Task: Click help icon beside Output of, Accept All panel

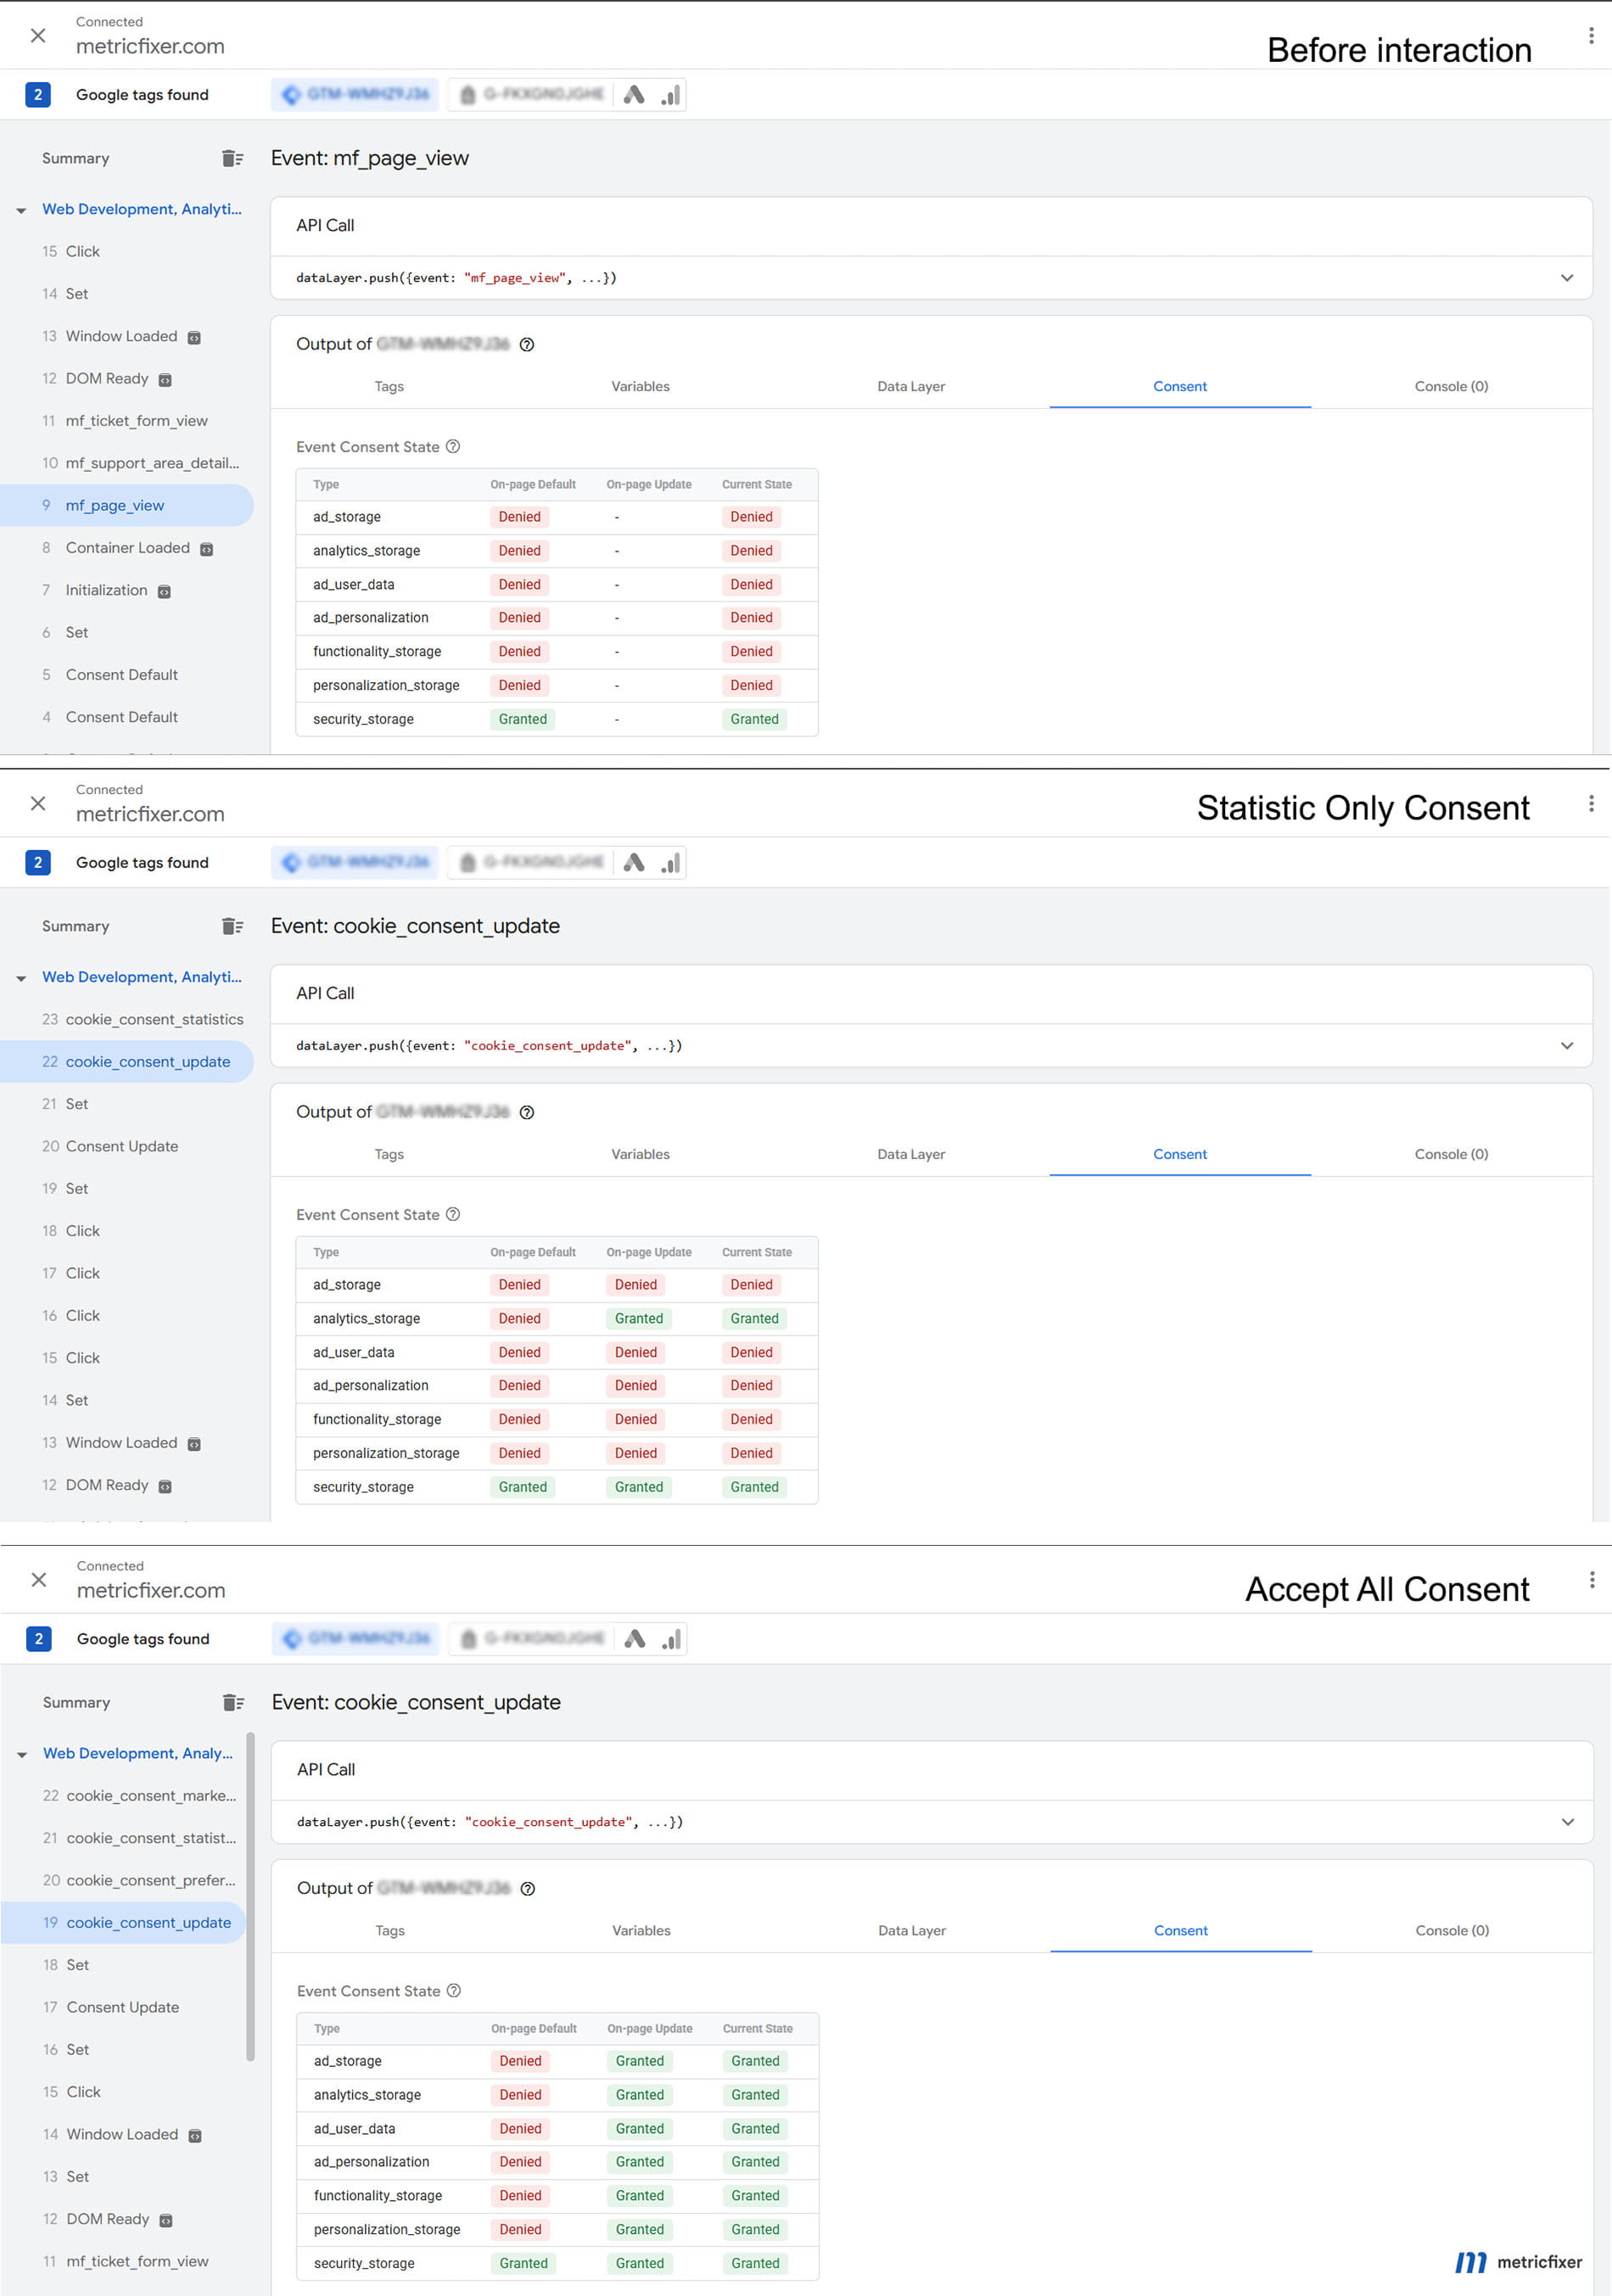Action: [x=528, y=1889]
